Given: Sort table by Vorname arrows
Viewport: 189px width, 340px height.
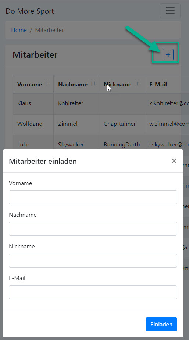Looking at the screenshot, I should (47, 84).
